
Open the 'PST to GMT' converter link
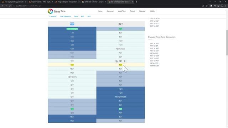155,56
